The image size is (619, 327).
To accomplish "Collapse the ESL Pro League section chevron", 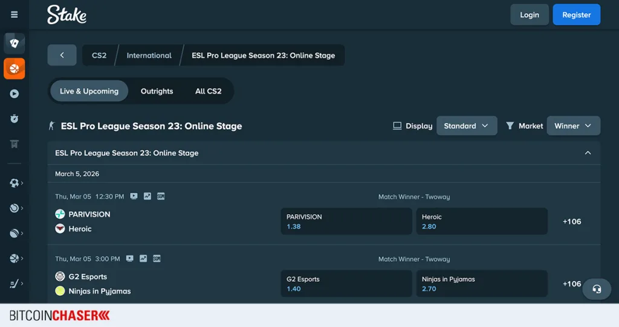I will (588, 153).
